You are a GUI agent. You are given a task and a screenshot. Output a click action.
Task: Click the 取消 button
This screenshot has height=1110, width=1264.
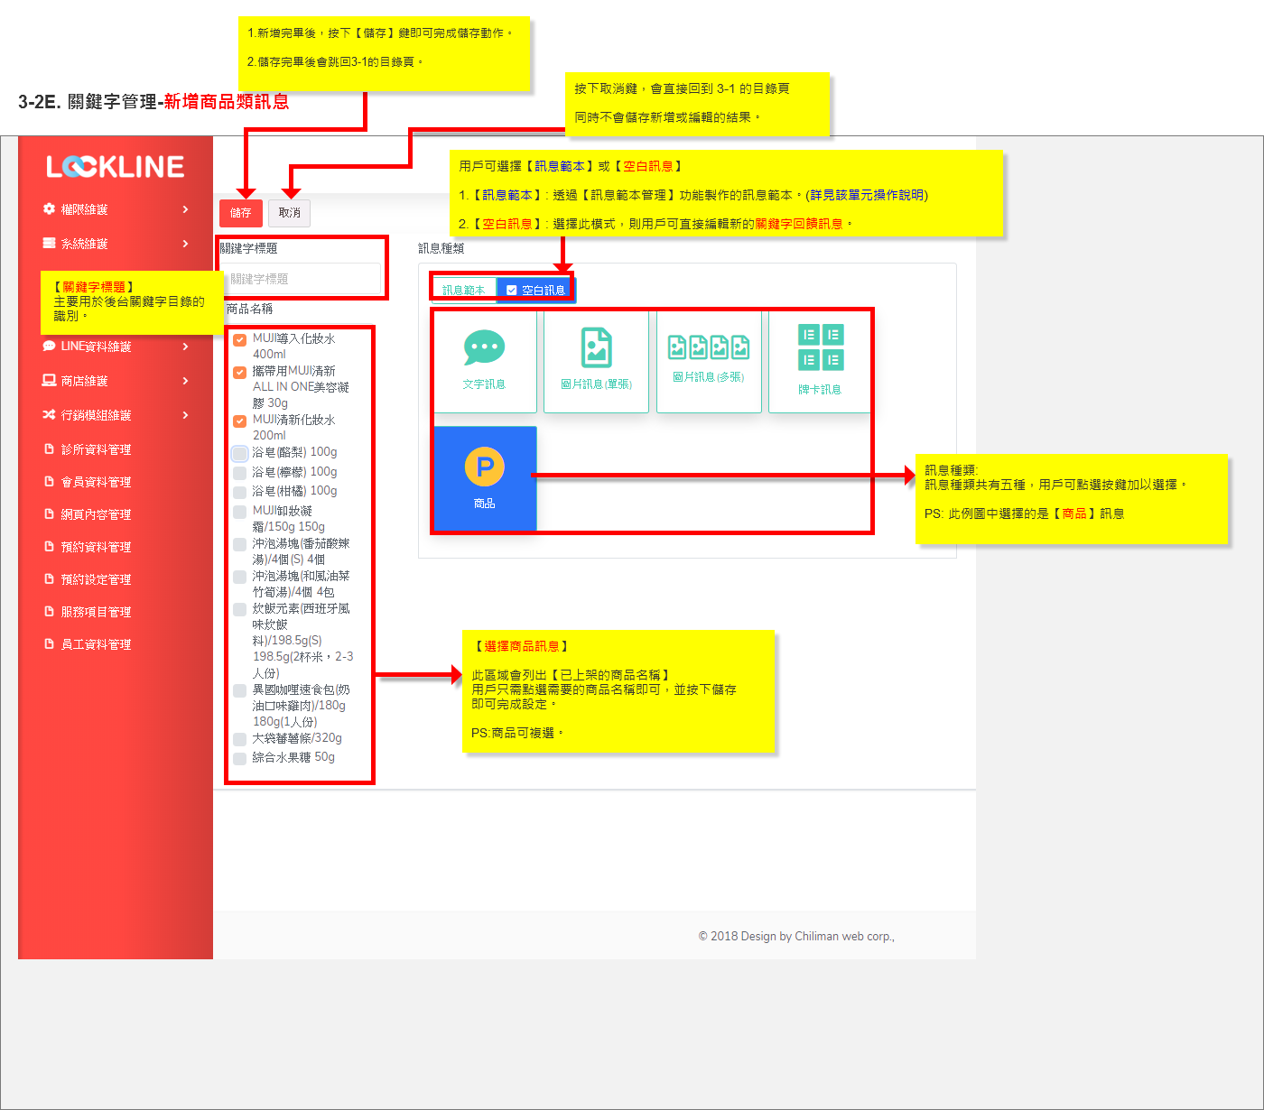(x=290, y=213)
